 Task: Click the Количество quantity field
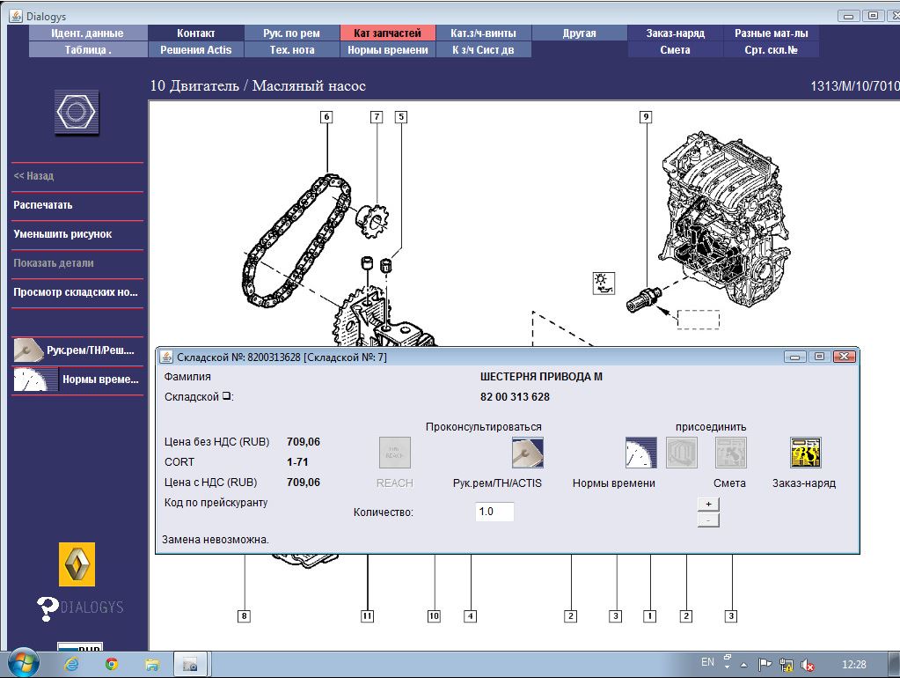[494, 512]
